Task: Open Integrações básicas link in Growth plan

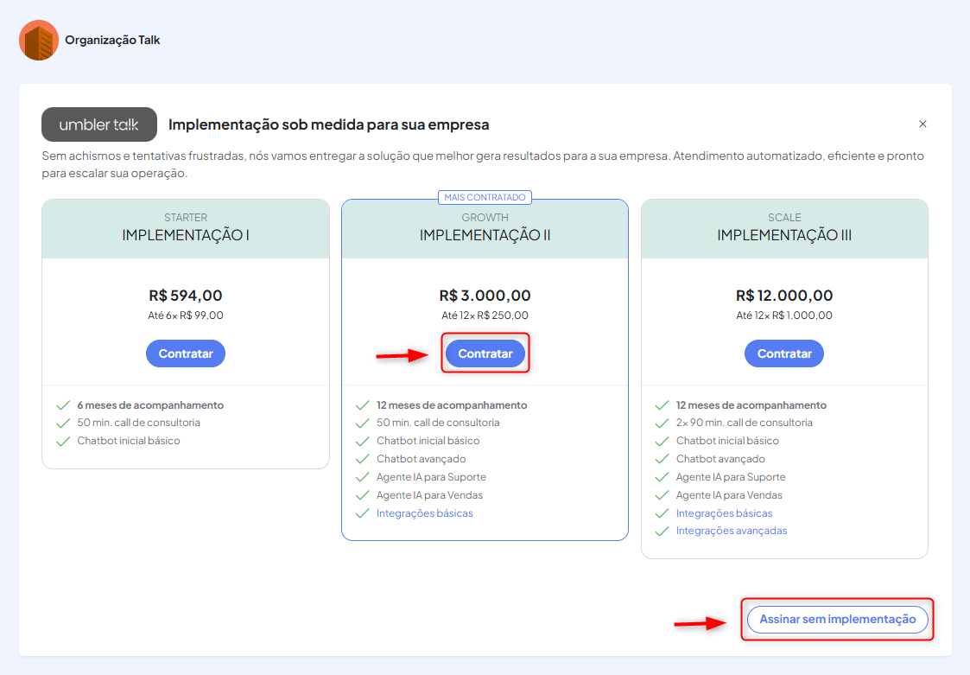Action: point(424,513)
